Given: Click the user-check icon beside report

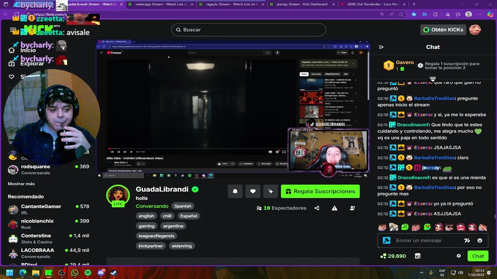Looking at the screenshot, I should [x=352, y=208].
